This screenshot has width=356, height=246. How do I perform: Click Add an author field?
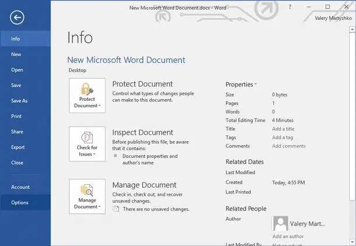coord(288,236)
